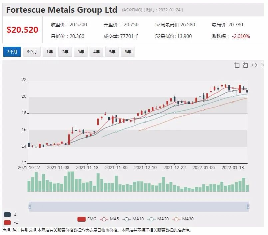Viewport: 268px width, 235px height.
Task: Click the left handle of data zoom slider
Action: [x=30, y=207]
